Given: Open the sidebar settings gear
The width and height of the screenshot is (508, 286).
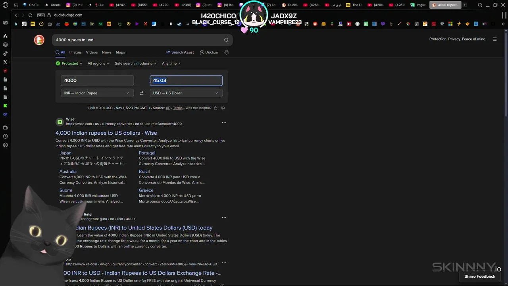Looking at the screenshot, I should click(6, 145).
